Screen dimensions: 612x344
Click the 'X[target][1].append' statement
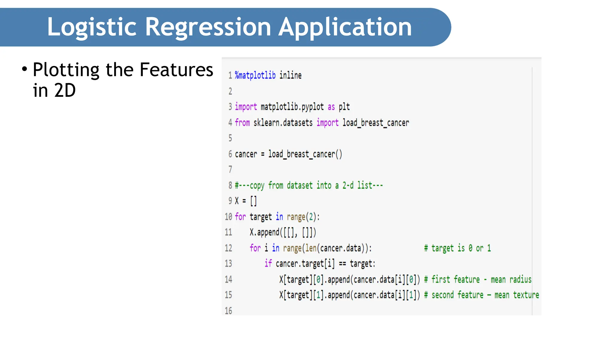point(349,295)
